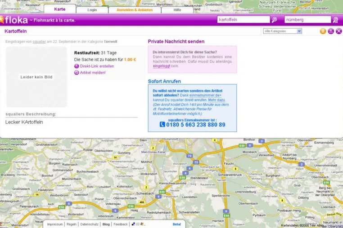Image resolution: width=343 pixels, height=228 pixels.
Task: Click the location search magnifier icon
Action: [335, 20]
